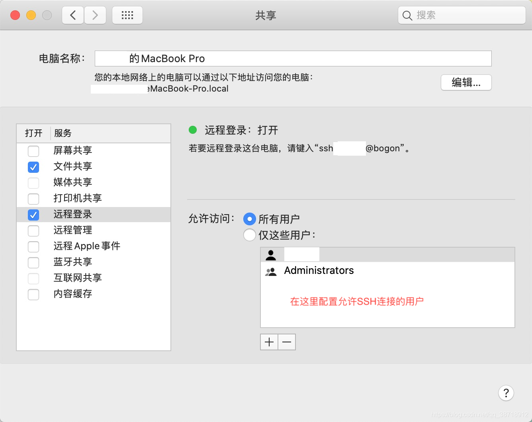Viewport: 532px width, 422px height.
Task: Select 内容缓存 service row
Action: [x=94, y=294]
